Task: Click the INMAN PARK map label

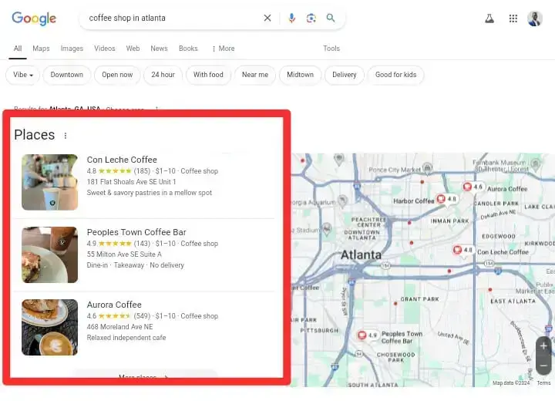Action: tap(449, 221)
